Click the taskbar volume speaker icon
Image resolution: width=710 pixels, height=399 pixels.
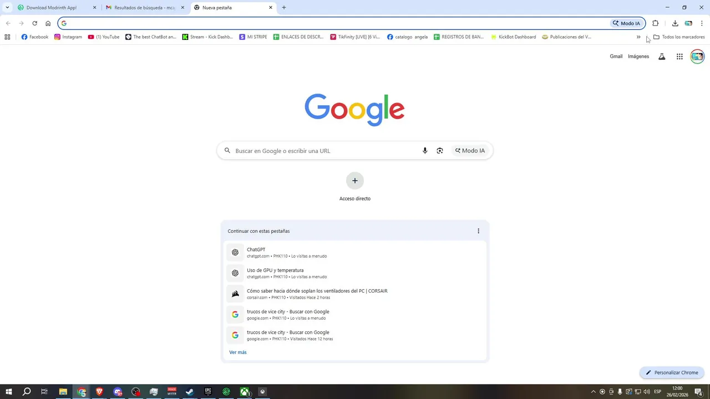[x=647, y=392]
